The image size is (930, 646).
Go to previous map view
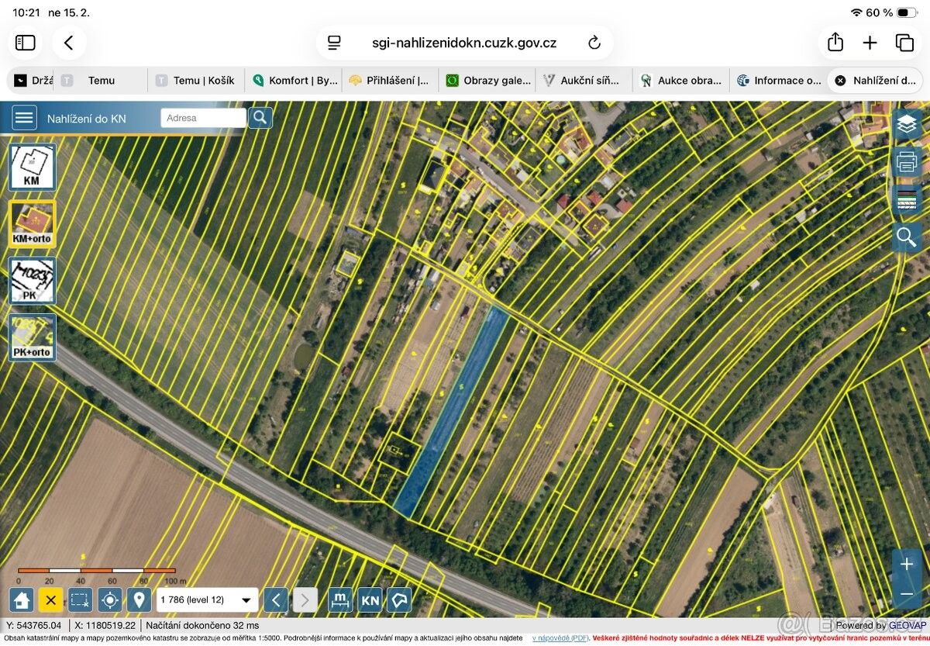[x=275, y=599]
